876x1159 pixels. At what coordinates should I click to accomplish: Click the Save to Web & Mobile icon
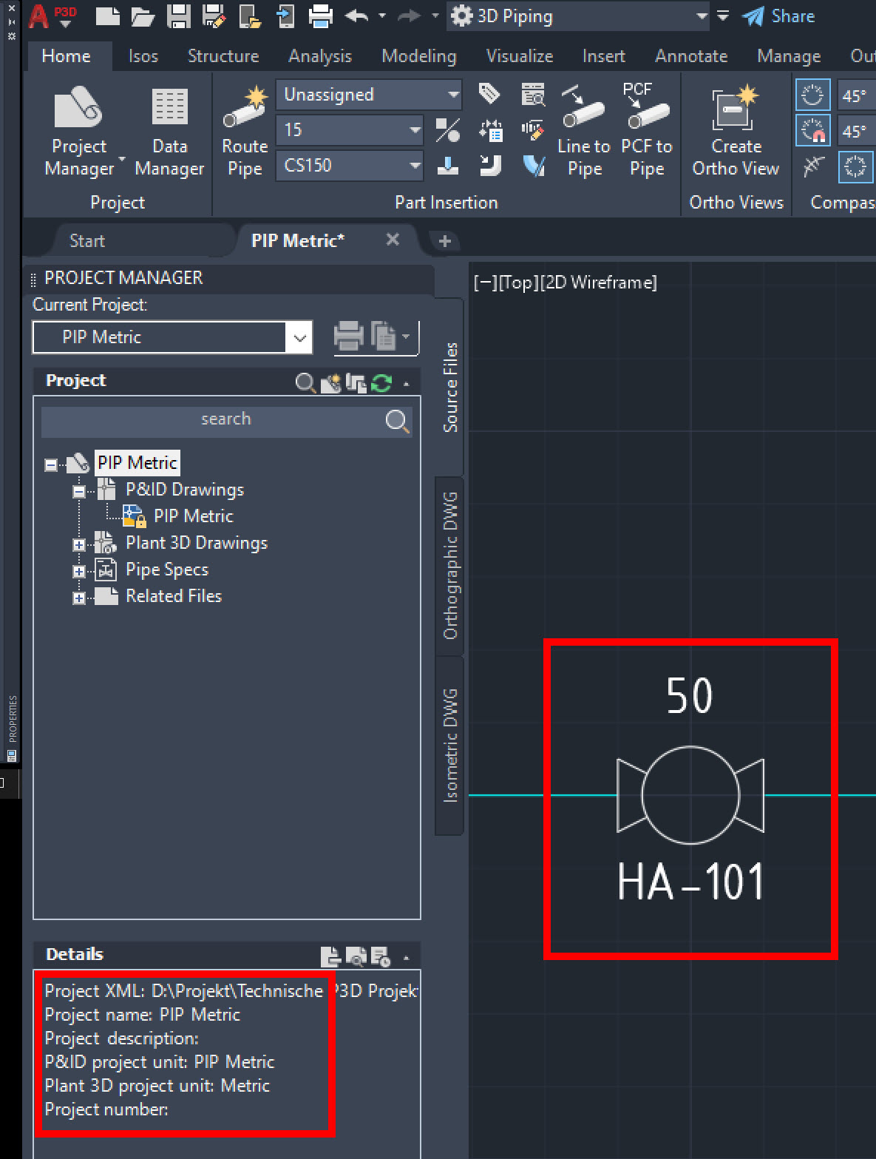[285, 16]
